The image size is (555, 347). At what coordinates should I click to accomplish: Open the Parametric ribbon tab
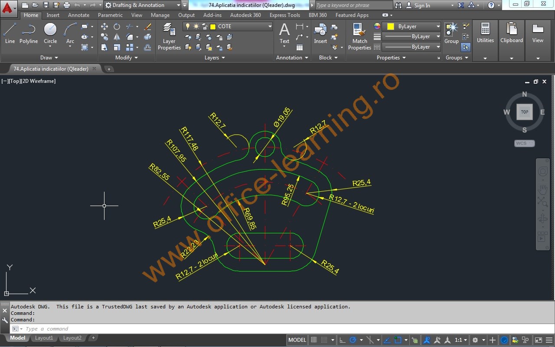click(x=110, y=15)
